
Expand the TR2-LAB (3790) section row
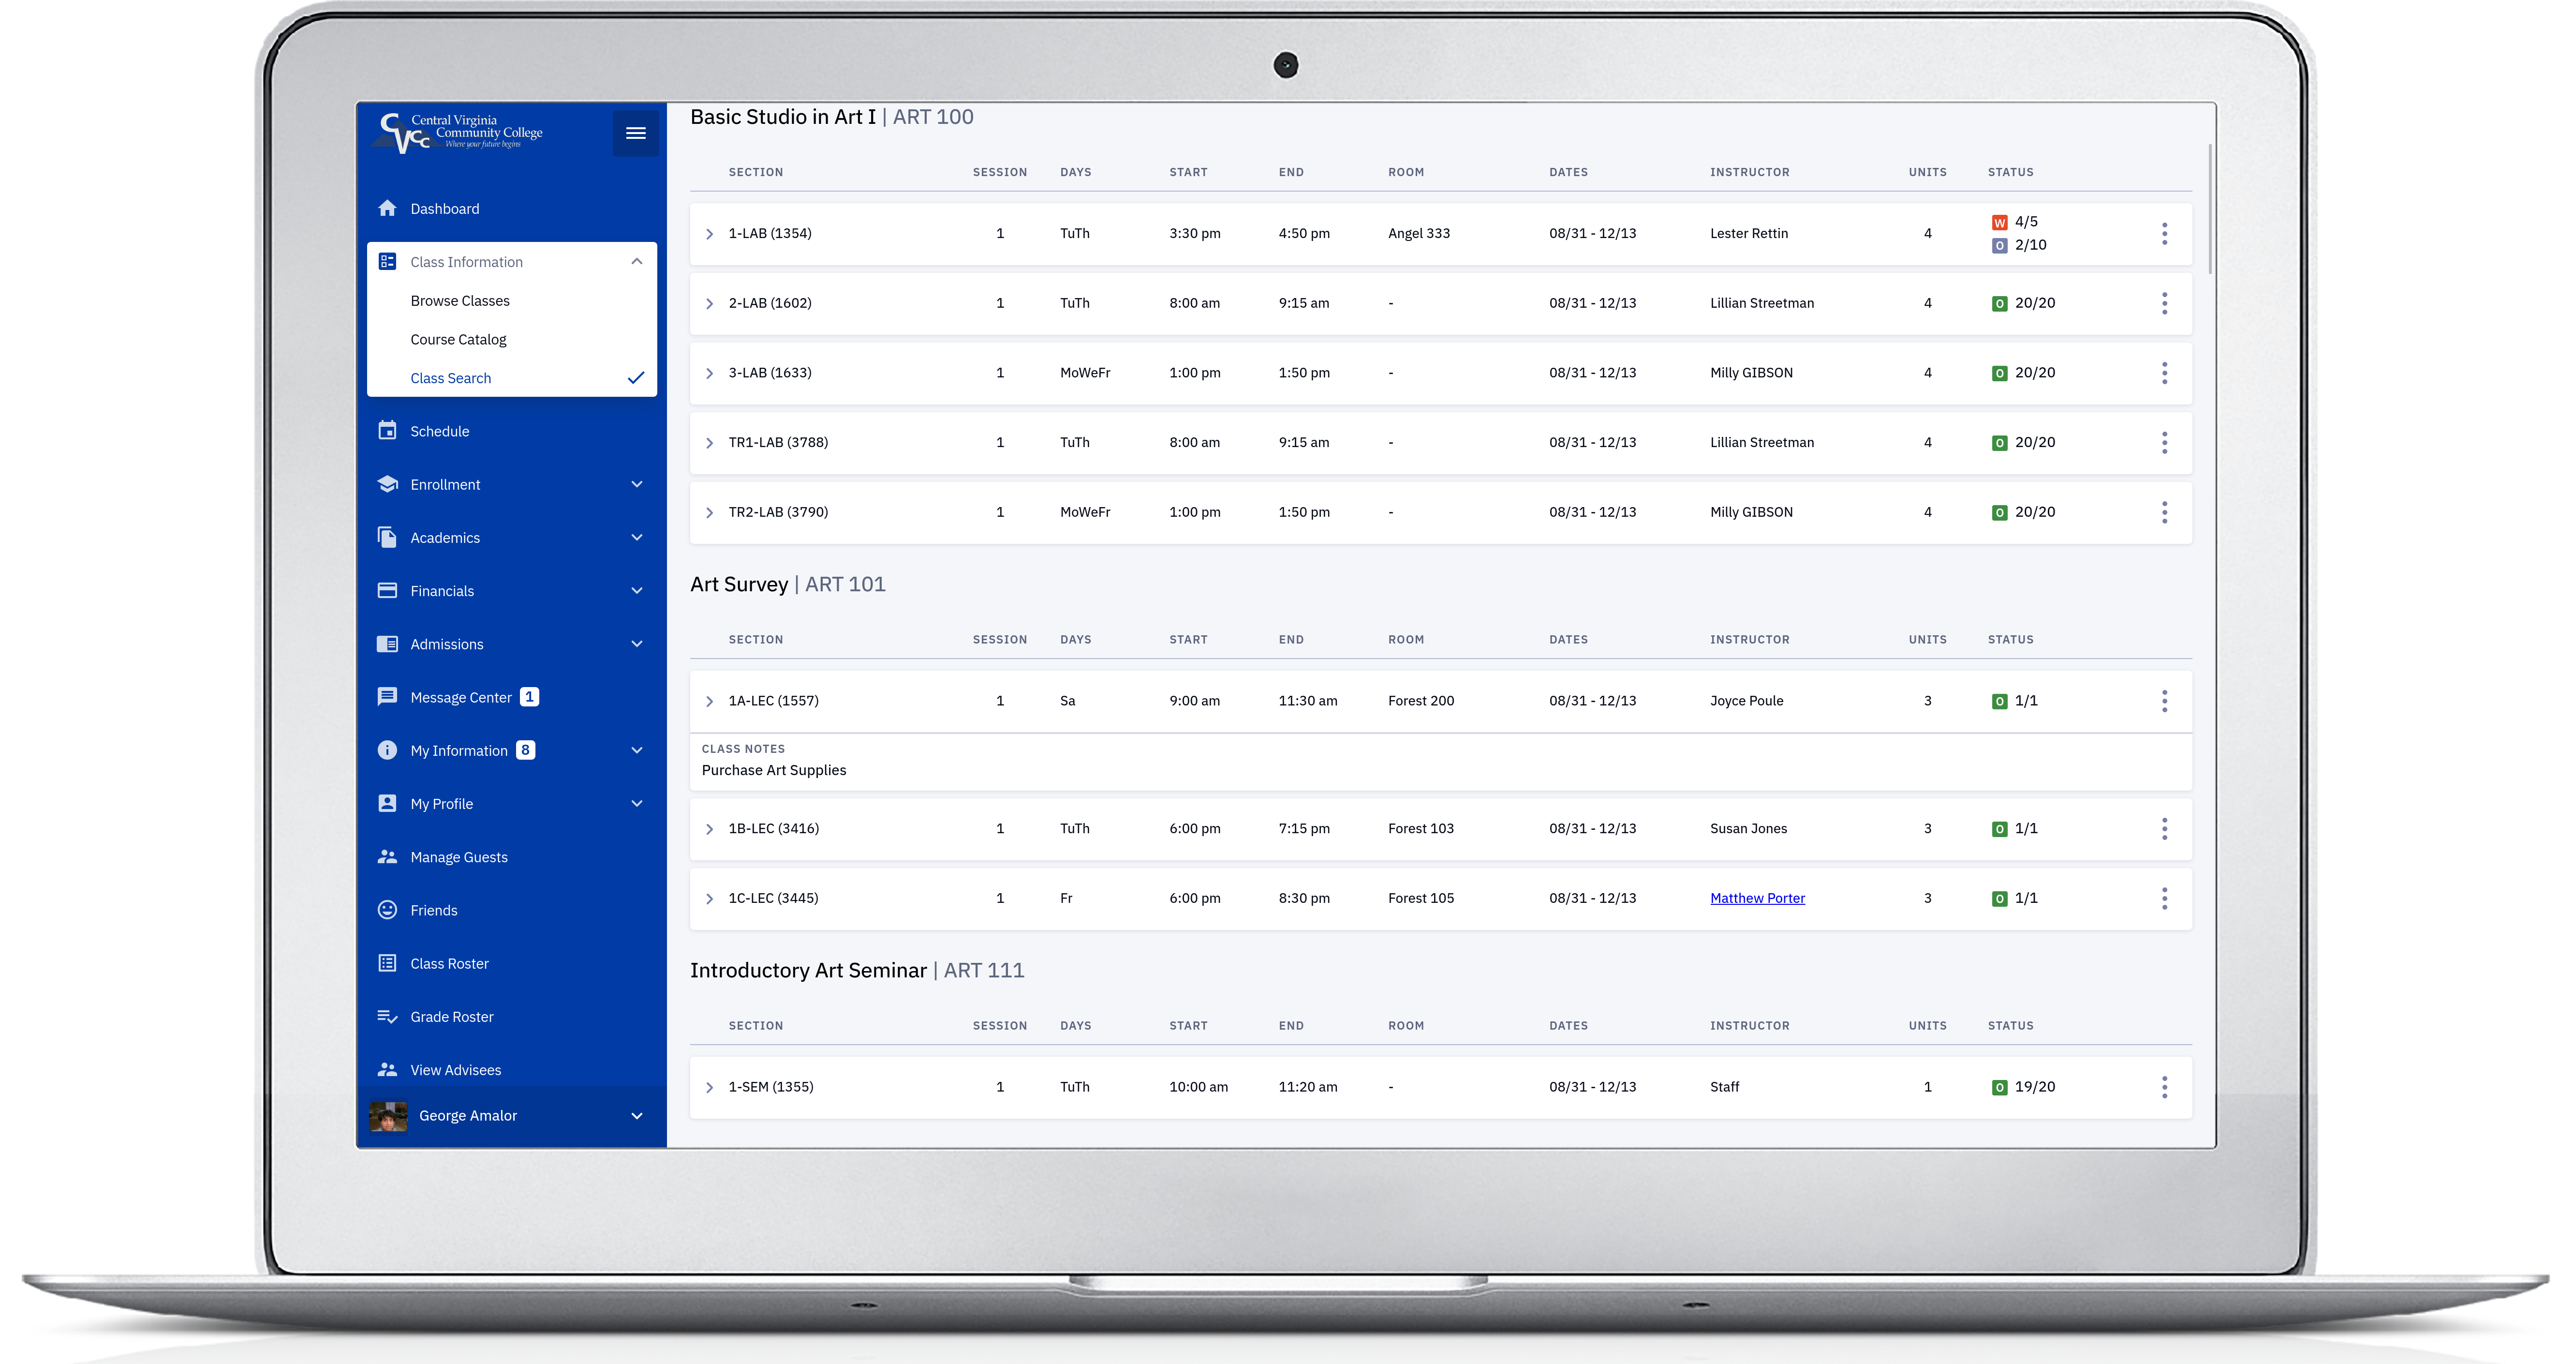(709, 512)
